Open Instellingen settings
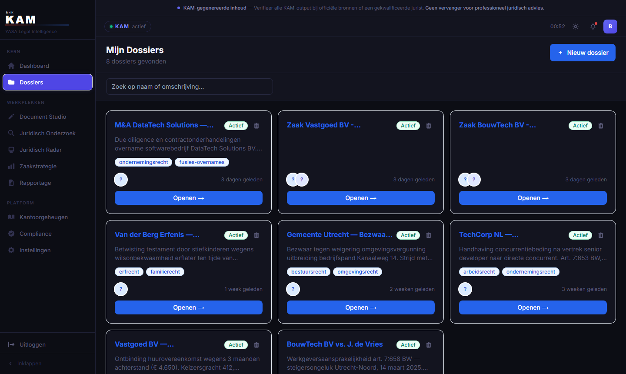Screen dimensions: 626x374 [x=47, y=250]
